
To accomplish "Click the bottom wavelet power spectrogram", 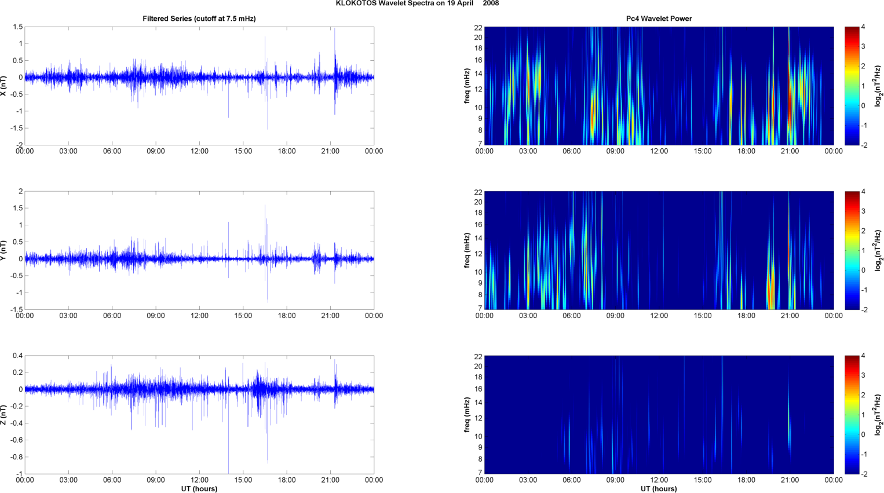I will [659, 415].
